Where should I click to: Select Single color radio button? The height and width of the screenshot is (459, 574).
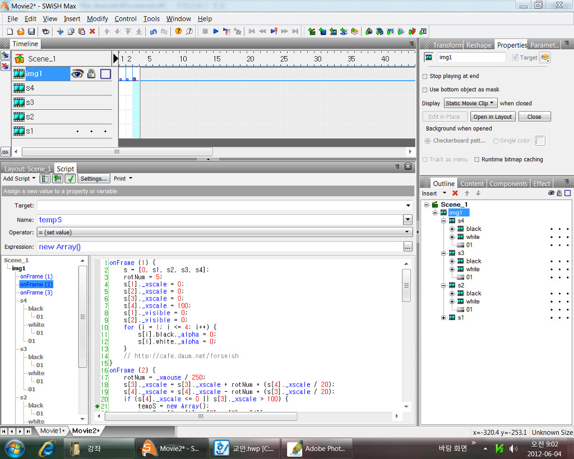click(x=496, y=141)
